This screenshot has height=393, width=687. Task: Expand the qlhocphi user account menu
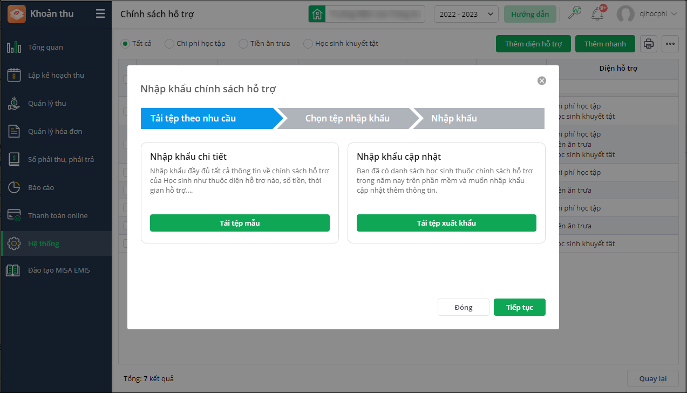tap(647, 15)
